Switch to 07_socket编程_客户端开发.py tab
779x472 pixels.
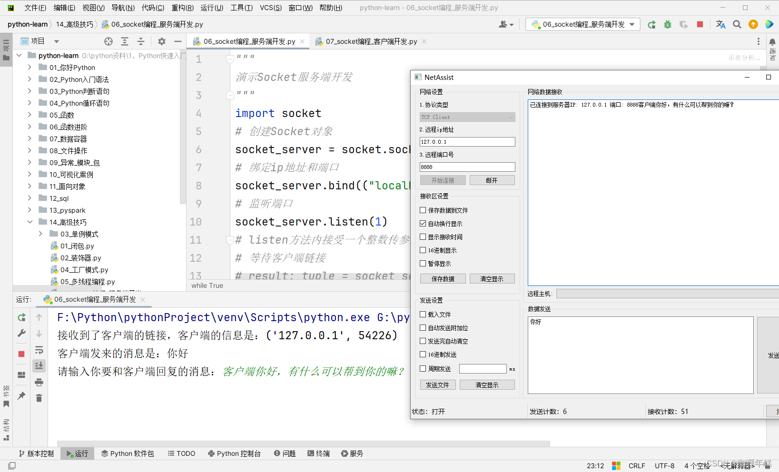pyautogui.click(x=371, y=41)
